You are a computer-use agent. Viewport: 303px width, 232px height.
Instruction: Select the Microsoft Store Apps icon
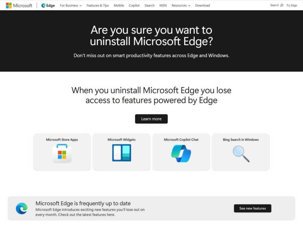point(62,153)
